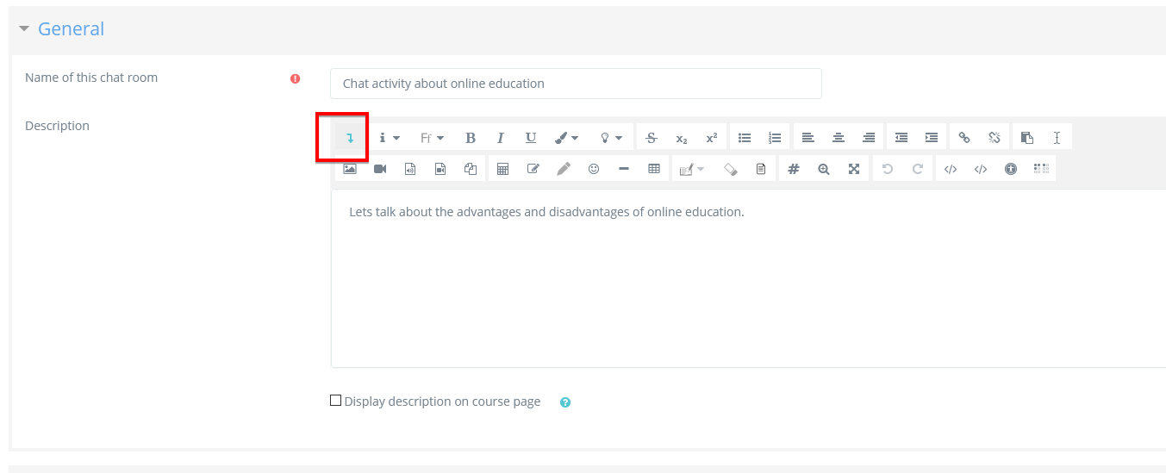This screenshot has width=1166, height=473.
Task: Click the help icon beside display description
Action: (565, 402)
